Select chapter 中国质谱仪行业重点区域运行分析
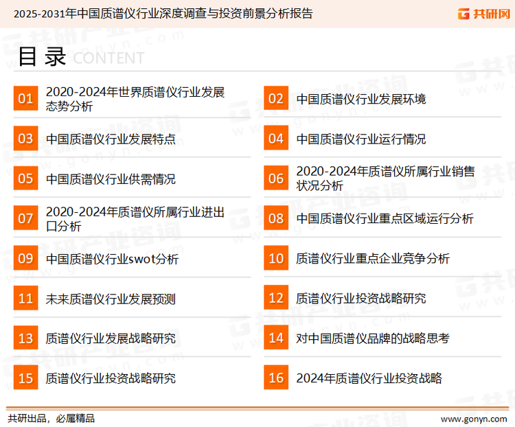The height and width of the screenshot is (427, 515). point(385,219)
